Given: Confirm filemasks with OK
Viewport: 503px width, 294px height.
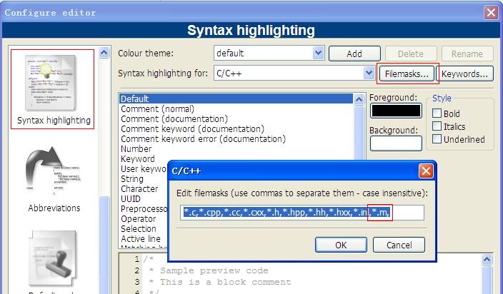Looking at the screenshot, I should point(341,245).
